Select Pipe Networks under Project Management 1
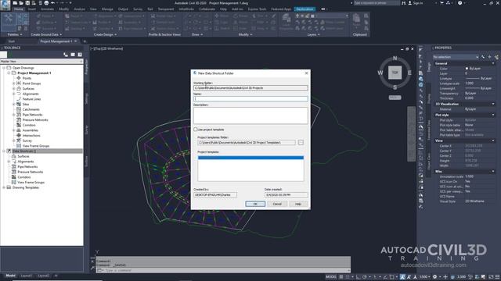 (x=32, y=115)
